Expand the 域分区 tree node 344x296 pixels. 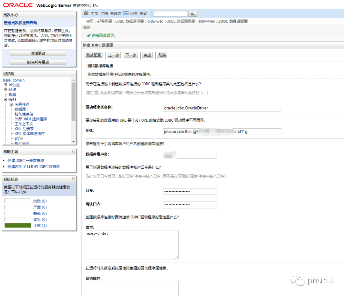pos(5,85)
